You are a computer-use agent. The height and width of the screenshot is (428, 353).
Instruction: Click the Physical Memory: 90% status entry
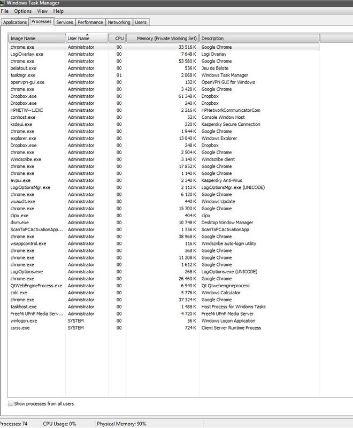click(x=121, y=424)
